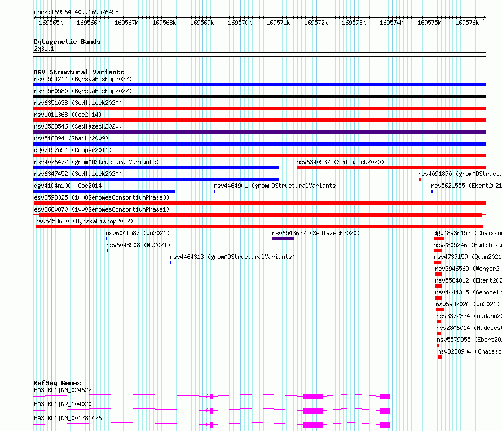This screenshot has width=502, height=431.
Task: Click the red bar under nsv6340537
Action: pyautogui.click(x=391, y=168)
